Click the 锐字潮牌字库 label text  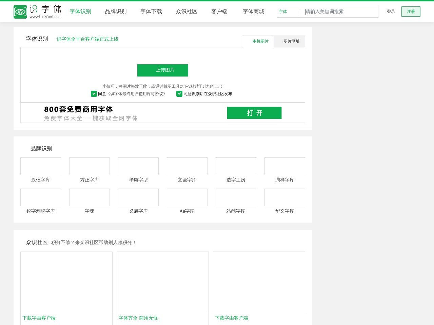coord(41,211)
